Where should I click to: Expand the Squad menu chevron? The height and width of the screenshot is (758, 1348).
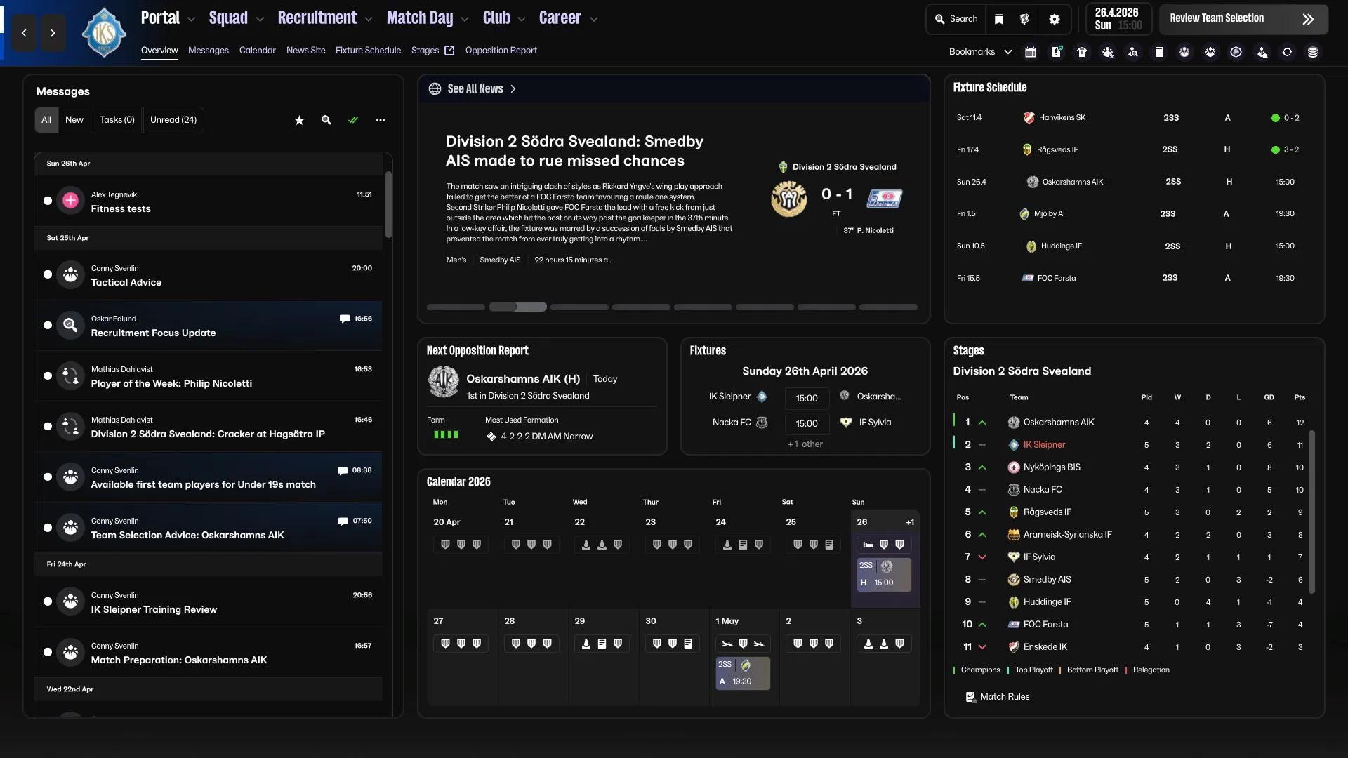coord(260,20)
